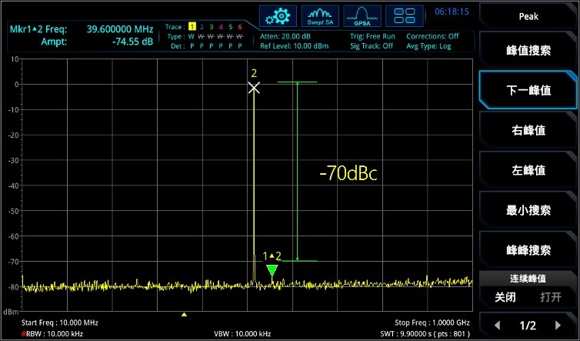Viewport: 580px width, 341px height.
Task: Select the green delta marker triangle
Action: pos(272,270)
